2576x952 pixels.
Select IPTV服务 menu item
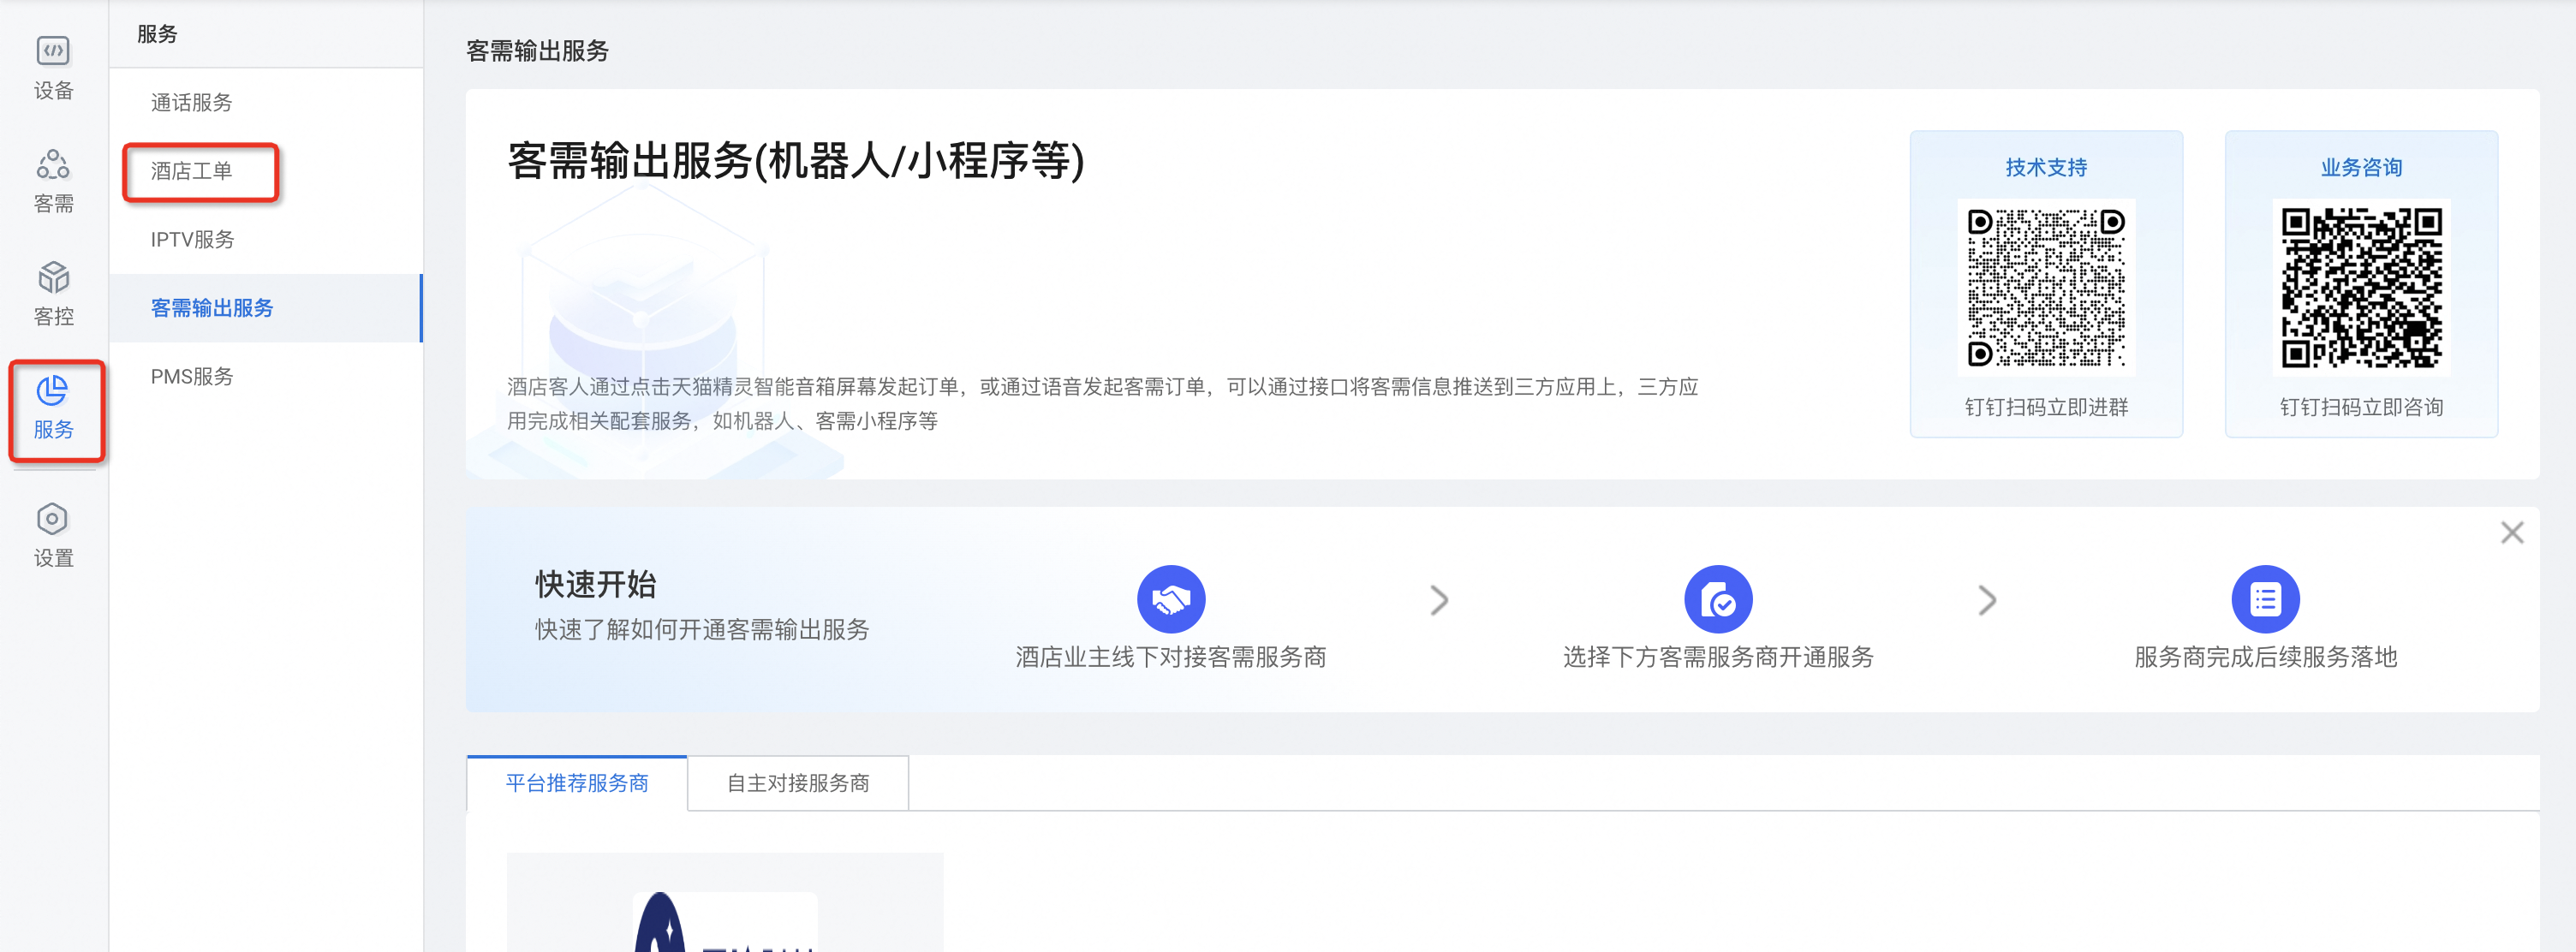coord(192,239)
